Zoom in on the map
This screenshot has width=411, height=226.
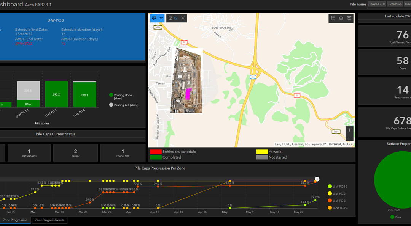pos(349,130)
